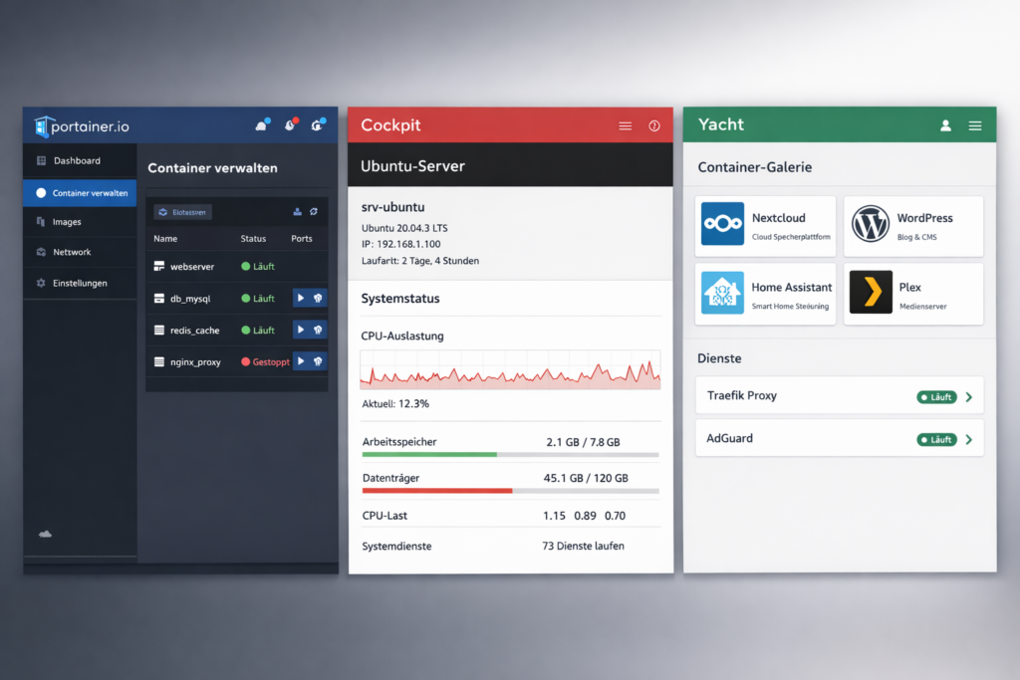Screen dimensions: 1020x680
Task: Click play button for nginx_proxy container
Action: coord(301,361)
